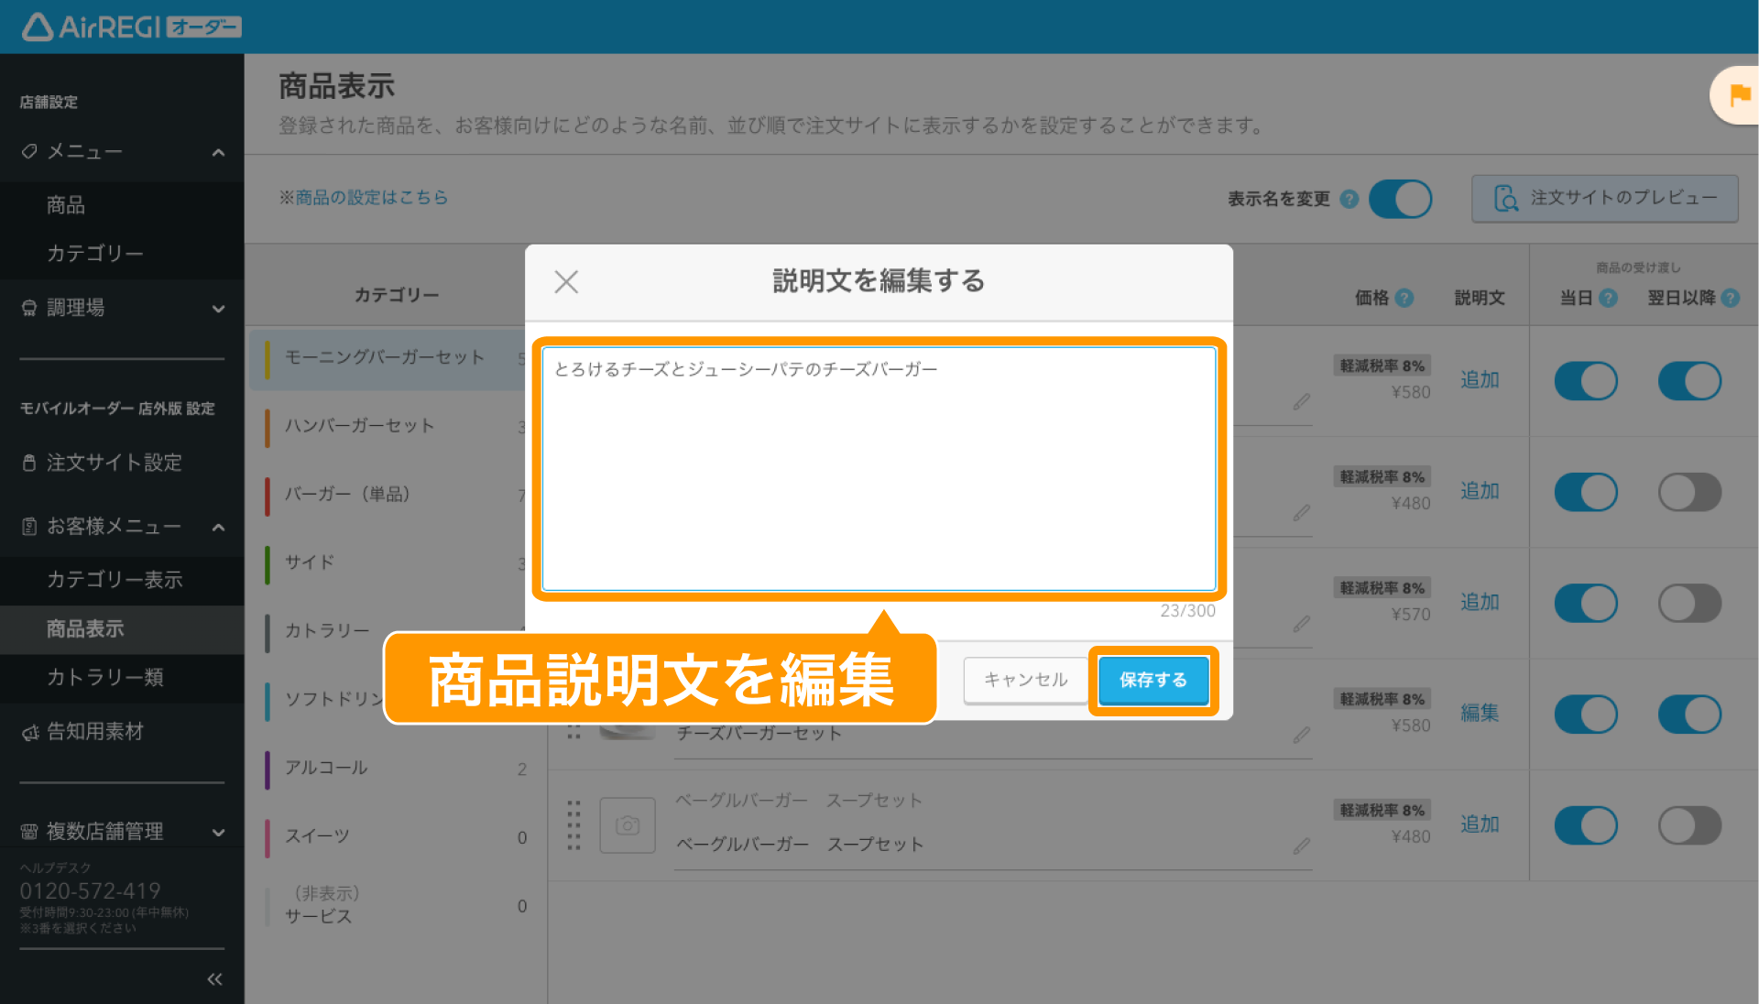The height and width of the screenshot is (1004, 1759).
Task: Select モーニングバーガーセット category
Action: click(x=387, y=358)
